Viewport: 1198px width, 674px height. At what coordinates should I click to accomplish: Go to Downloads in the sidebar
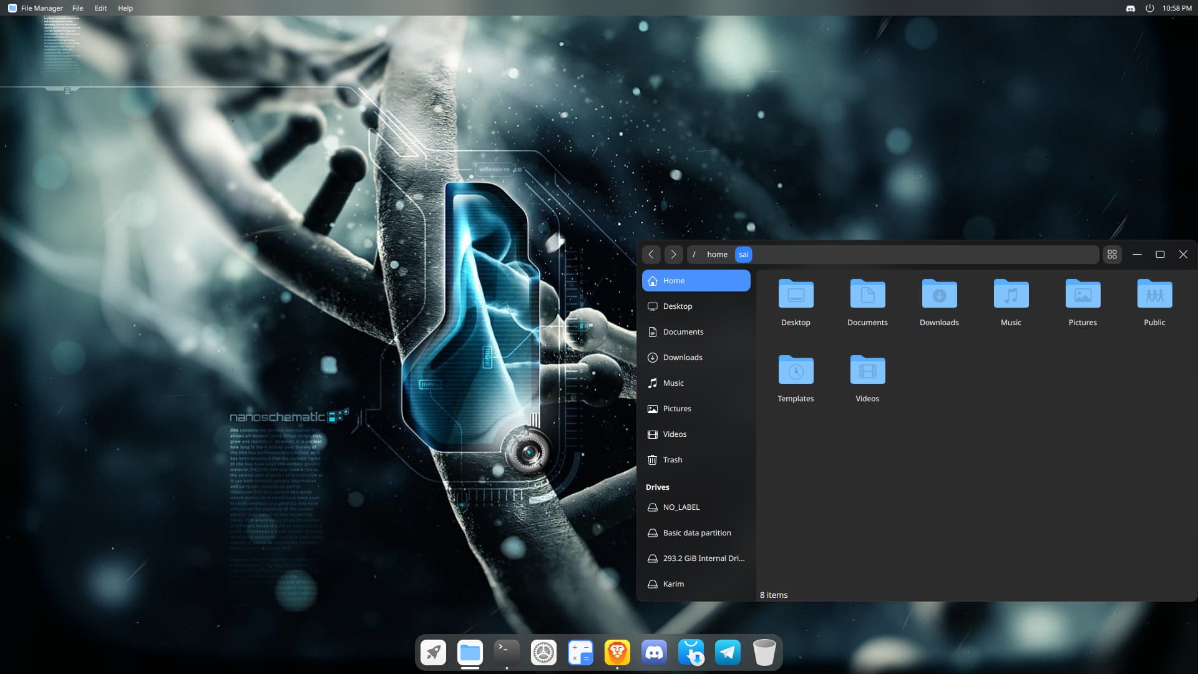(696, 358)
